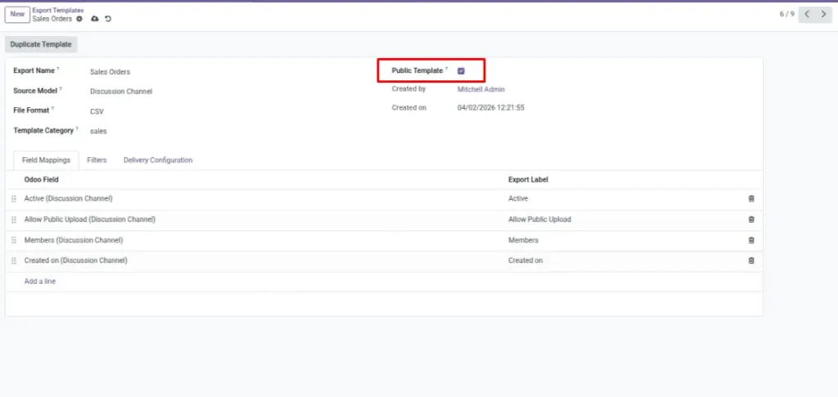Screen dimensions: 838x397
Task: Click Add a line link
Action: point(40,281)
